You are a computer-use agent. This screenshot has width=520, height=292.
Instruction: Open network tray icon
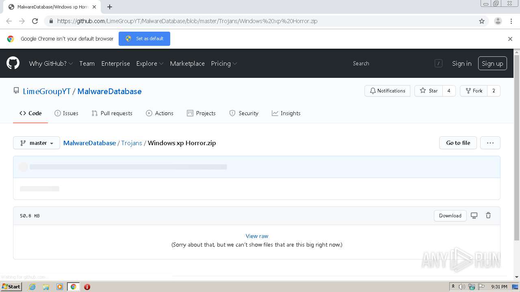(x=472, y=287)
